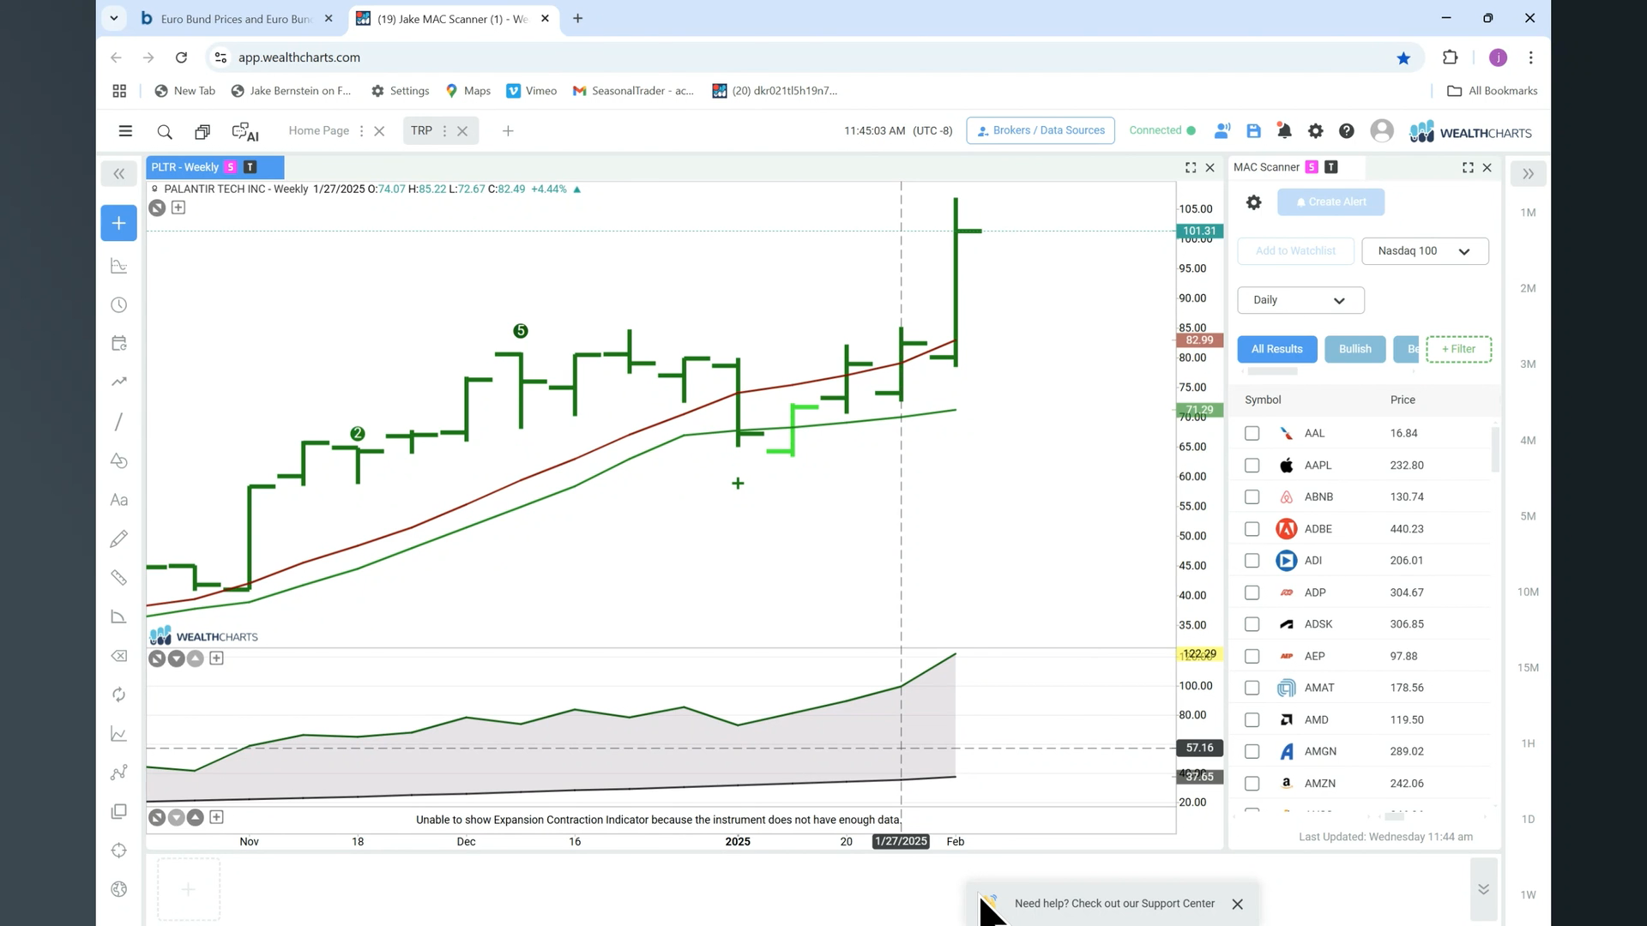Select the 1H interval on right strip
The width and height of the screenshot is (1647, 926).
tap(1528, 743)
